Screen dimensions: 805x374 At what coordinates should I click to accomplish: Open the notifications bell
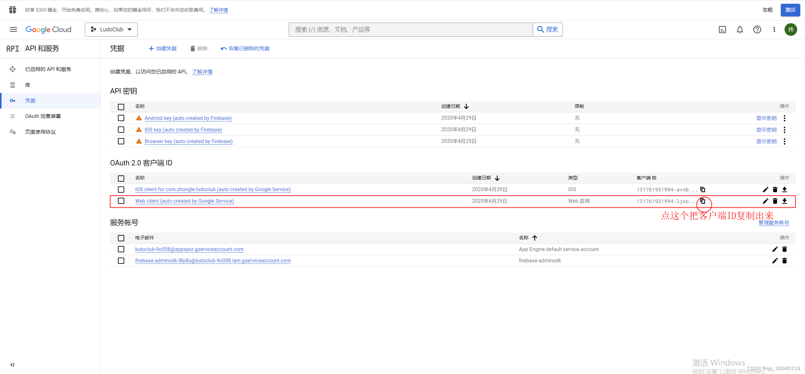(740, 29)
